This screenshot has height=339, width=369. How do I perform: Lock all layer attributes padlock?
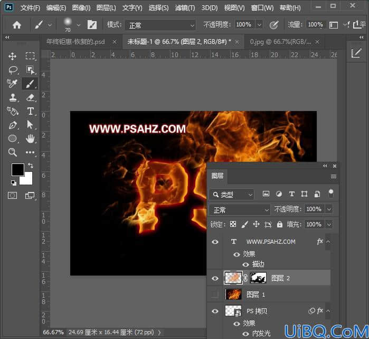point(280,224)
